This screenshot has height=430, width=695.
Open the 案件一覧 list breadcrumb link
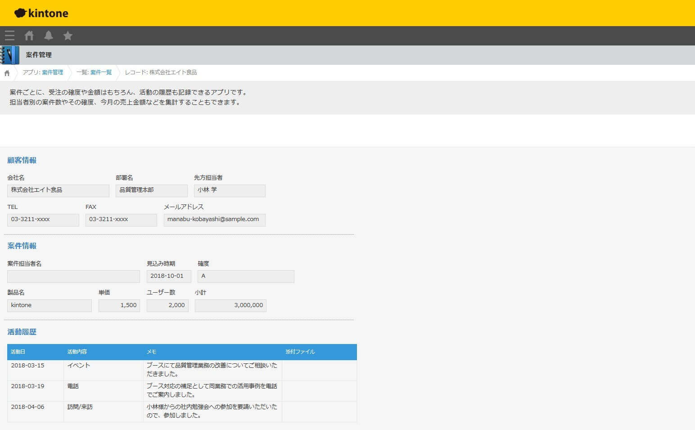101,72
